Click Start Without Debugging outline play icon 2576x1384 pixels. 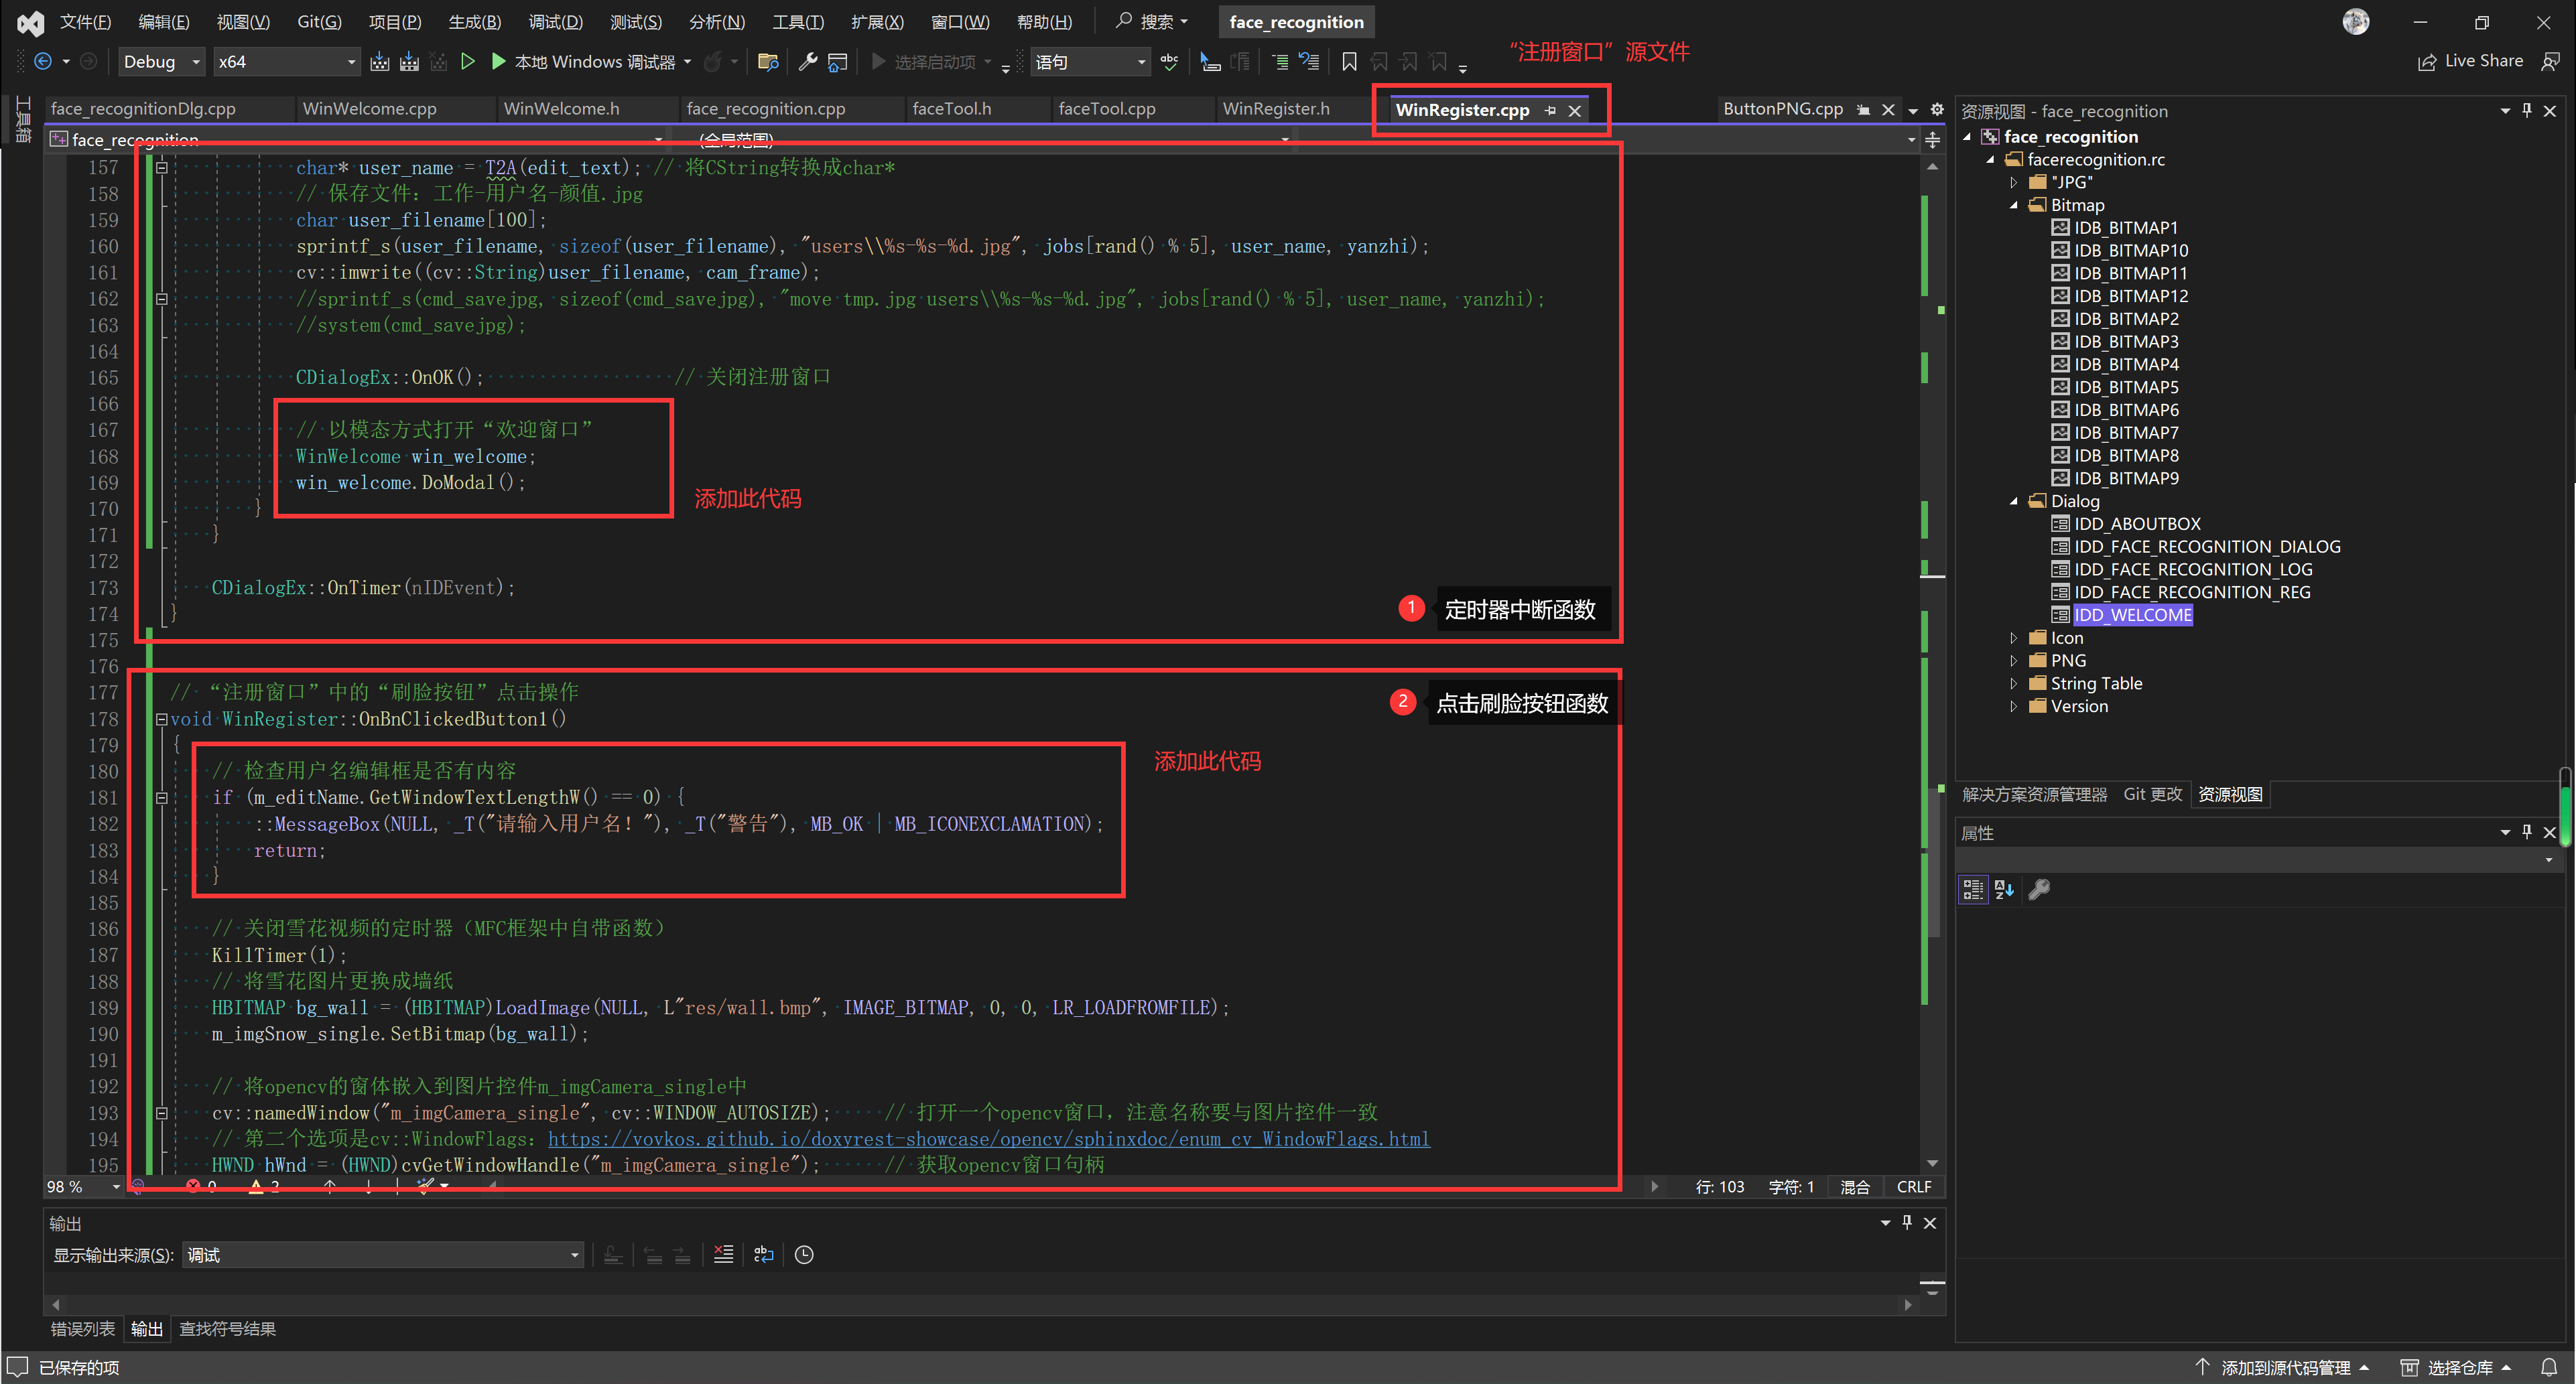(467, 62)
